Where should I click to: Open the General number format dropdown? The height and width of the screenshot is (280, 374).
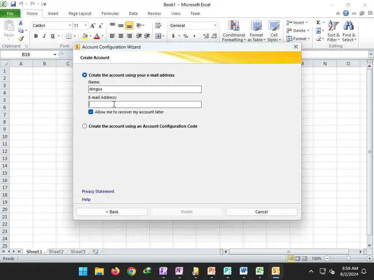tap(215, 26)
